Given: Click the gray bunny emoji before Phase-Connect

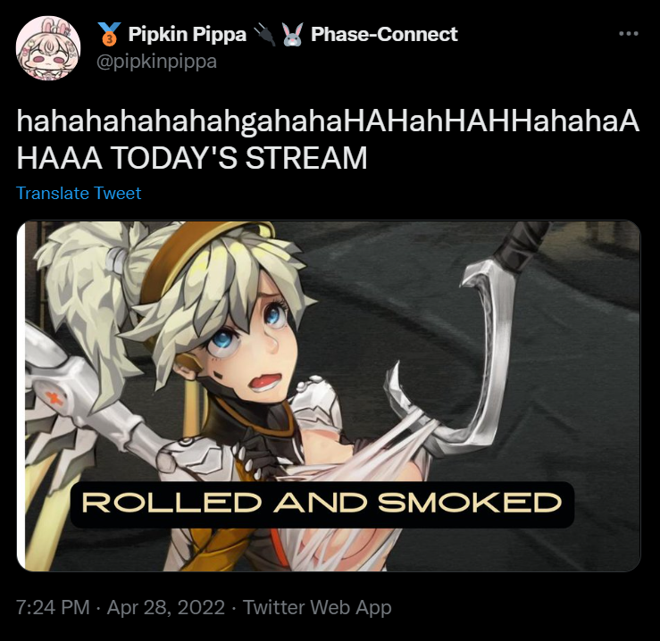Looking at the screenshot, I should click(x=292, y=35).
